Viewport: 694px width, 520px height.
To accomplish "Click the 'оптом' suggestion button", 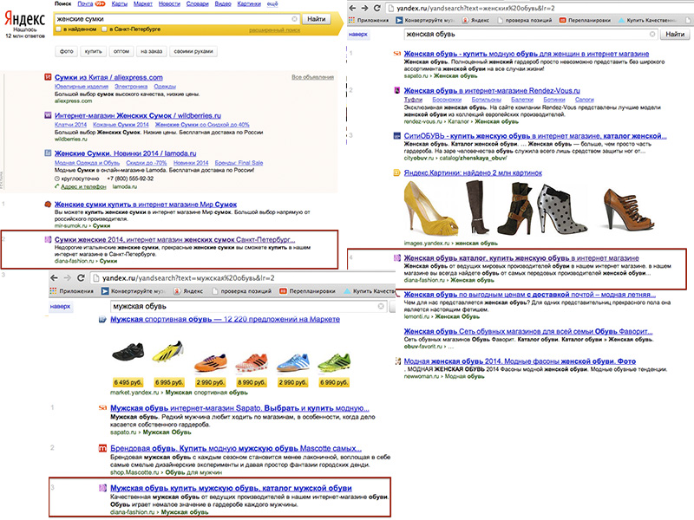I will coord(121,51).
